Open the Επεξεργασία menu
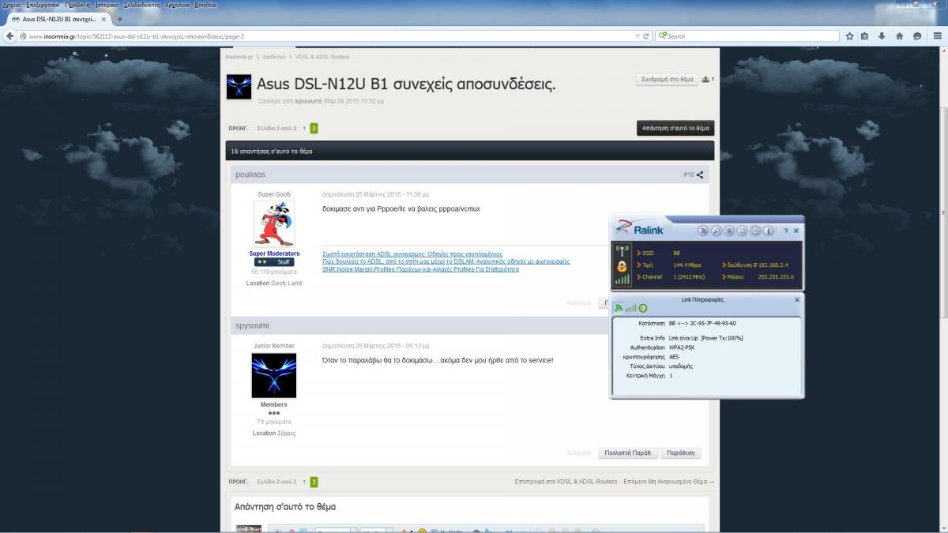948x533 pixels. tap(43, 5)
